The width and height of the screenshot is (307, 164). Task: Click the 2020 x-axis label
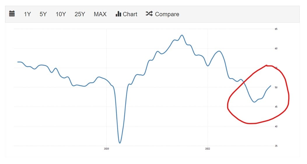tap(106, 149)
